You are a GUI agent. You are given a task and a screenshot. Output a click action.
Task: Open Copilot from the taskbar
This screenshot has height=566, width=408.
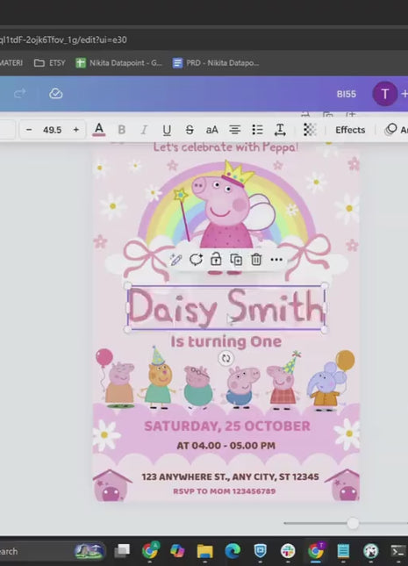tap(177, 551)
